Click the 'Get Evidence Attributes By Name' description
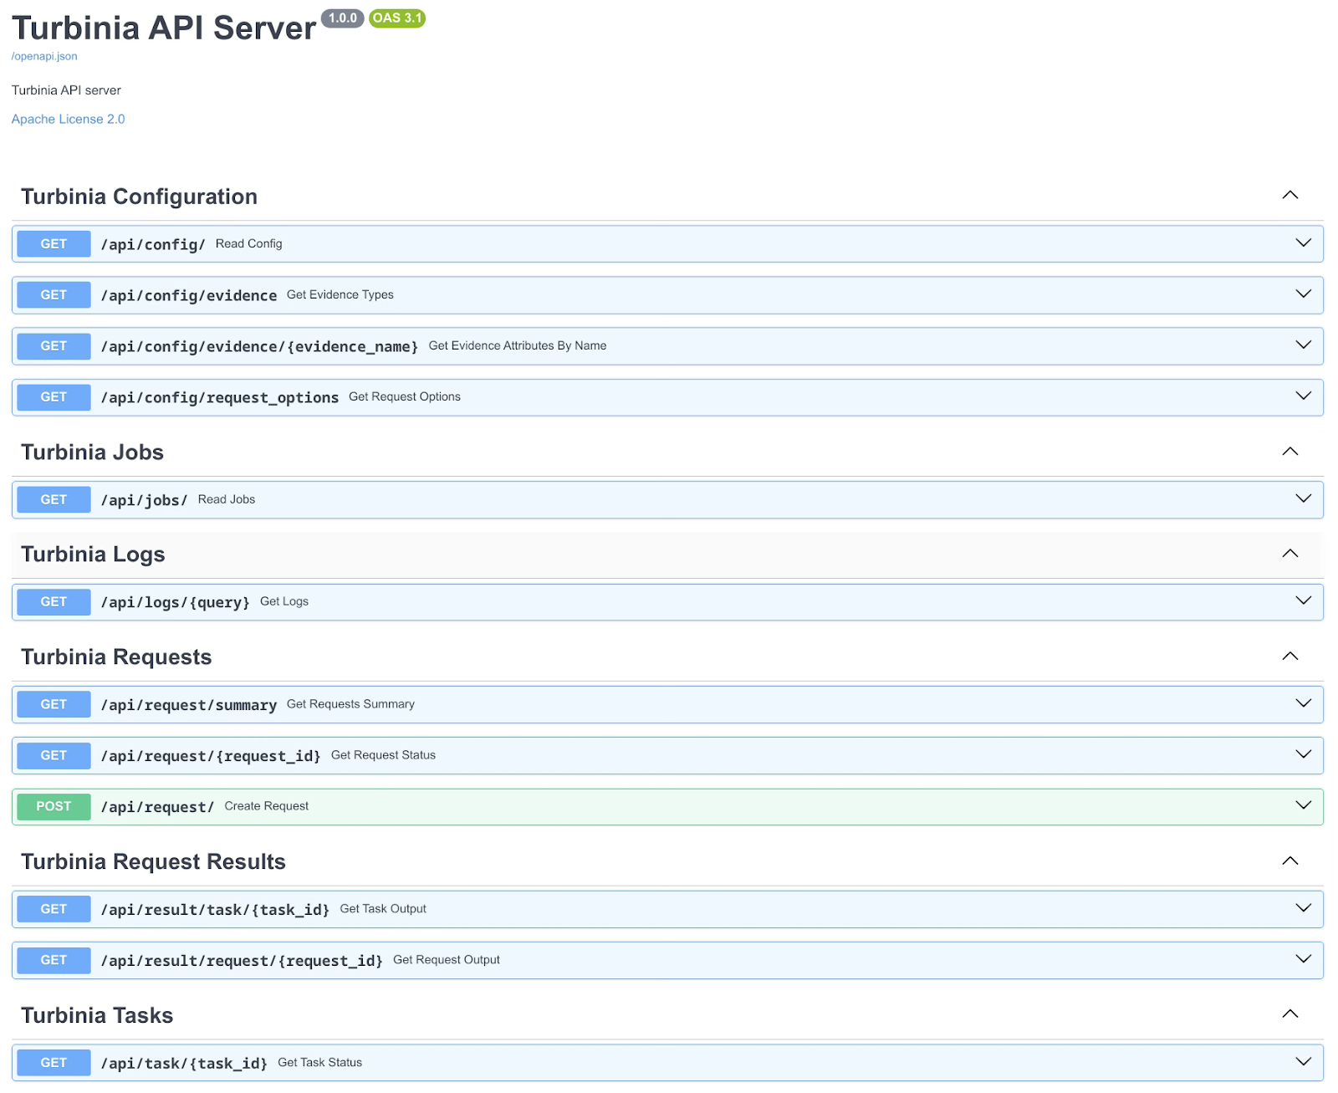The image size is (1338, 1093). pos(518,345)
